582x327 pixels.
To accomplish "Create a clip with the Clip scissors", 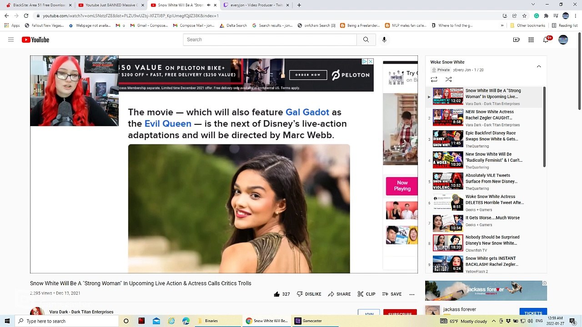I will (366, 294).
